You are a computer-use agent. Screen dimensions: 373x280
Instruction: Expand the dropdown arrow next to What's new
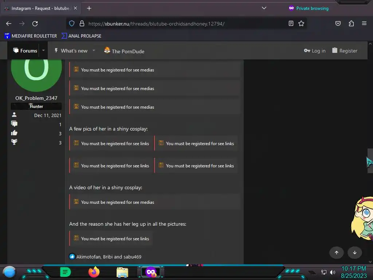[x=94, y=50]
